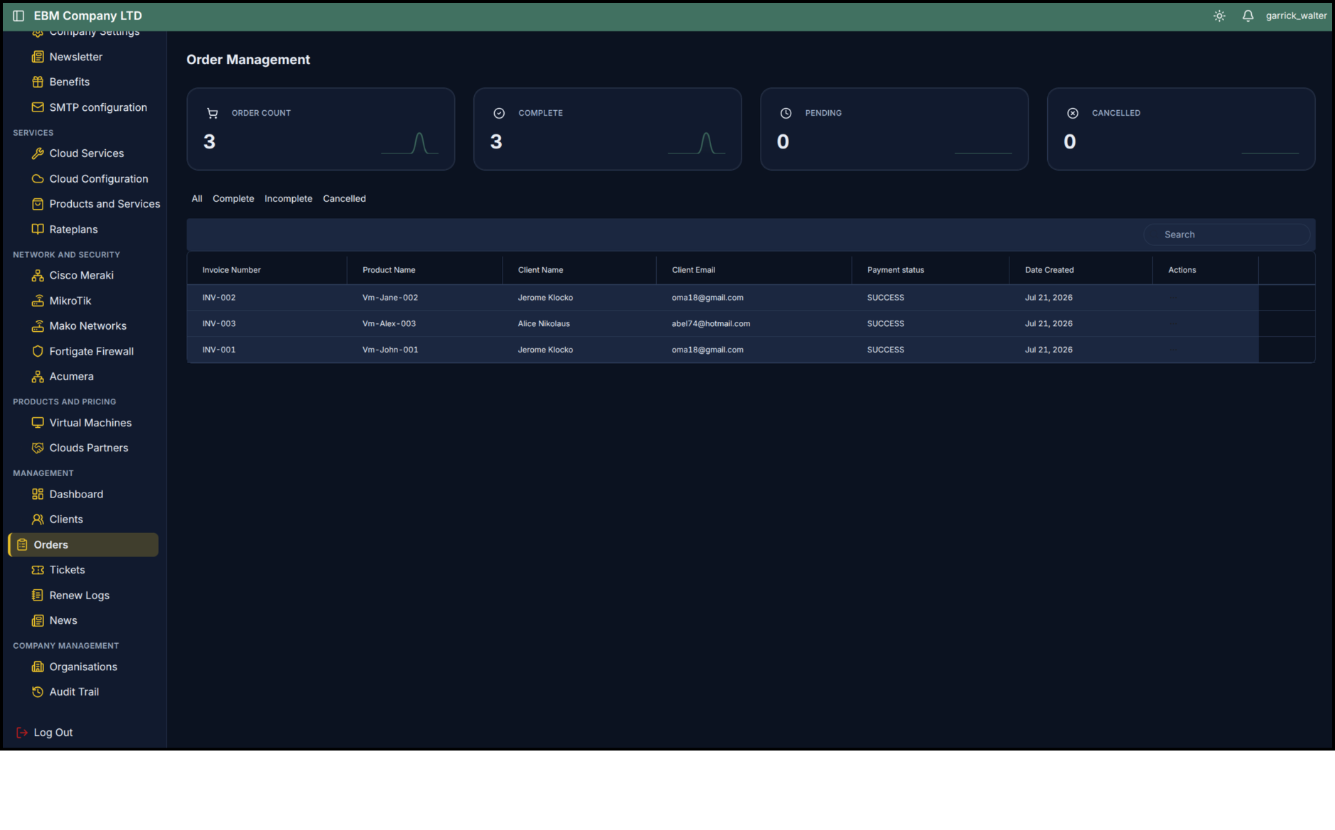This screenshot has width=1335, height=830.
Task: Click the Mako Networks router icon
Action: [38, 326]
